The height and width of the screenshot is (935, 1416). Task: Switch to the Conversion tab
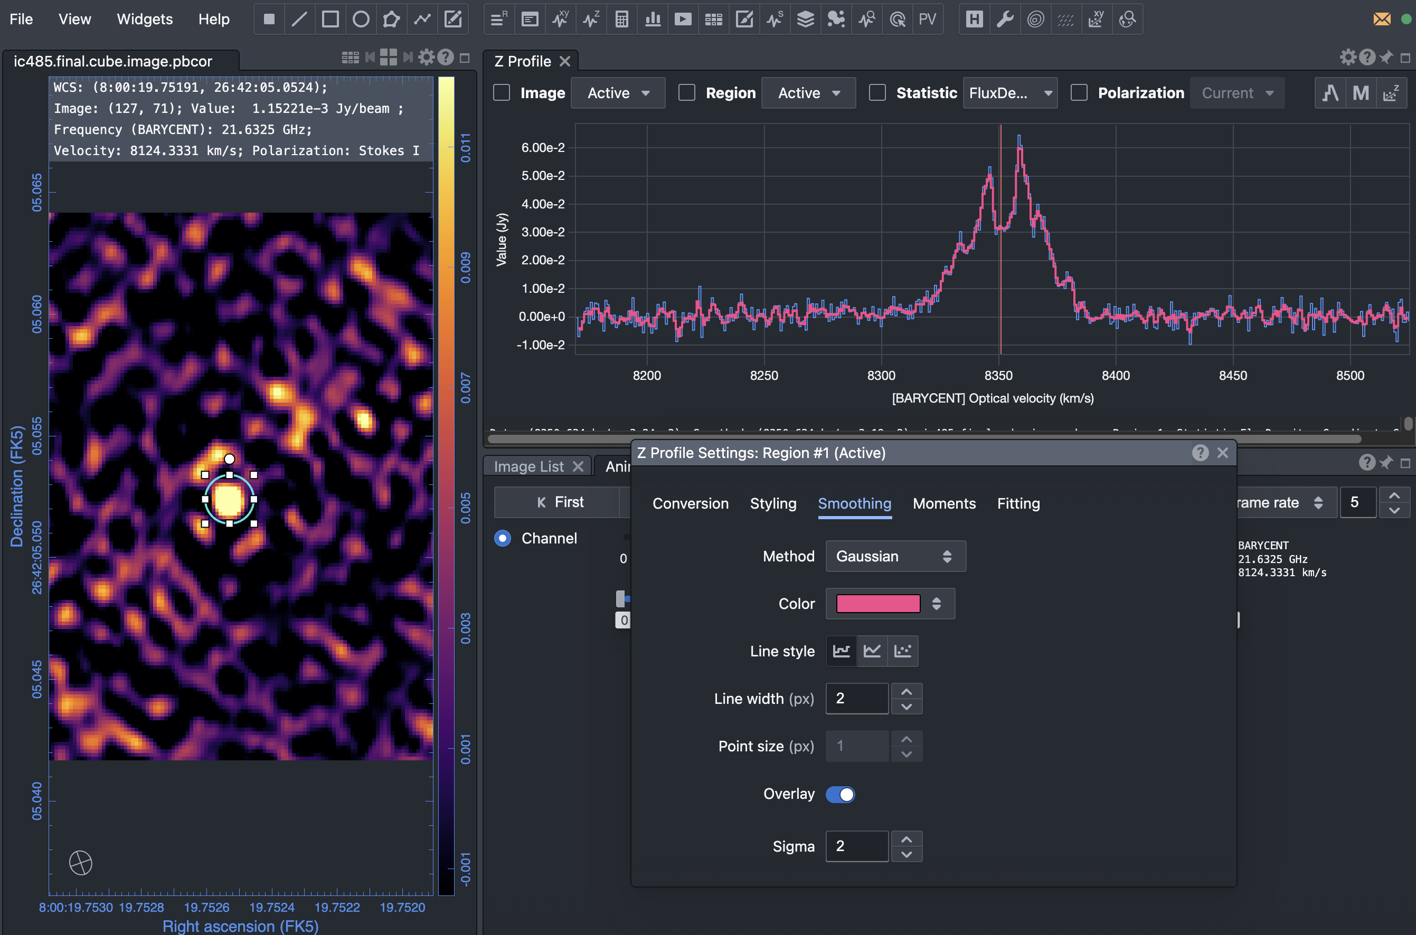(691, 504)
